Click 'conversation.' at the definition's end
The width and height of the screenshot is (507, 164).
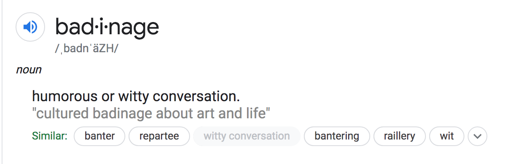[x=196, y=97]
